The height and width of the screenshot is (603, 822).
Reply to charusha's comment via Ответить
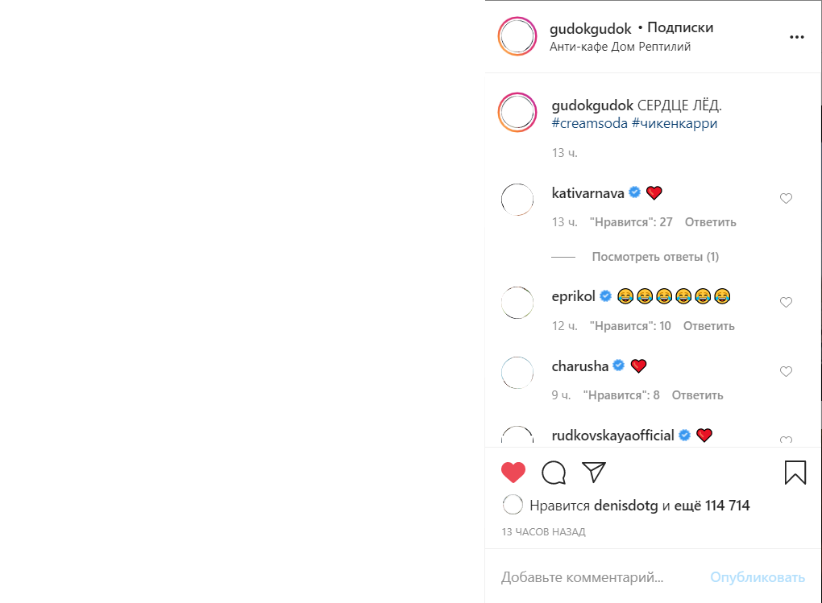tap(697, 395)
